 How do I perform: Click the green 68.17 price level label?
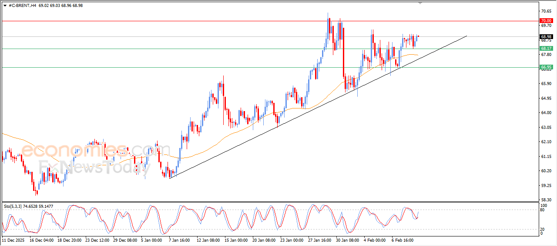click(546, 49)
